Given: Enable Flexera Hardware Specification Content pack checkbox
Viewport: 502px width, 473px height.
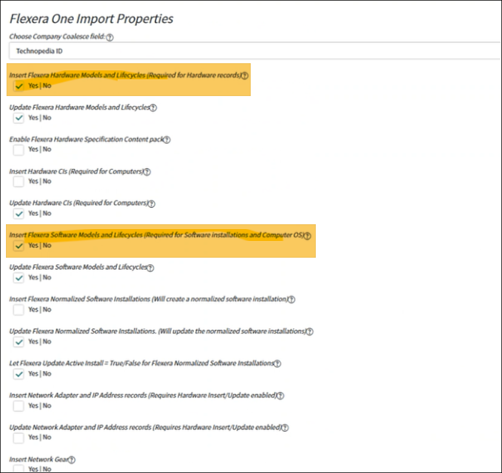Looking at the screenshot, I should pyautogui.click(x=19, y=150).
